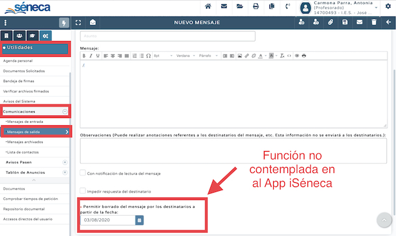Viewport: 396px width, 236px height.
Task: Delete the message with trash icon
Action: tap(374, 22)
